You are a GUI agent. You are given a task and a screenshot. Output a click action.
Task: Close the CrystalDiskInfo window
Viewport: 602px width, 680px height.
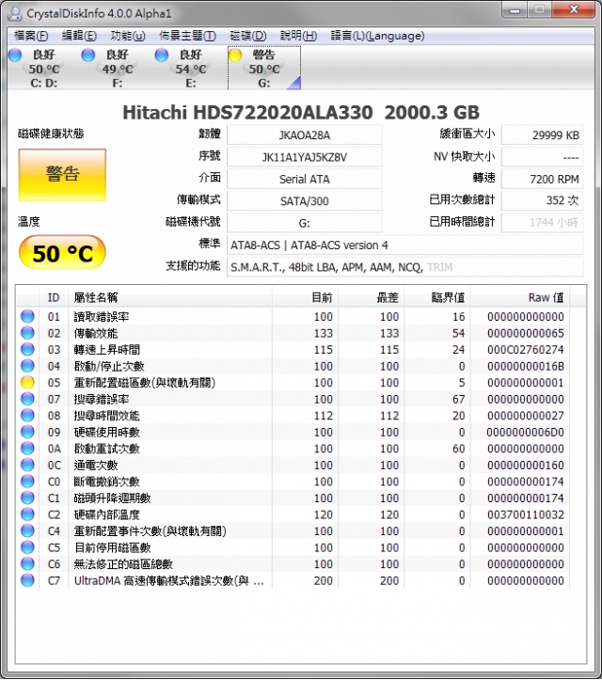pyautogui.click(x=574, y=9)
